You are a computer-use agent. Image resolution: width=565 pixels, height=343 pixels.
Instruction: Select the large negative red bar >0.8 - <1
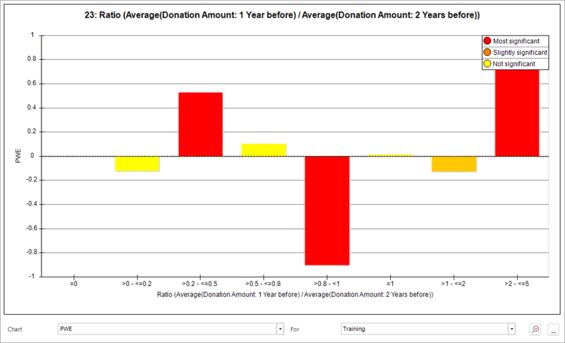point(327,210)
